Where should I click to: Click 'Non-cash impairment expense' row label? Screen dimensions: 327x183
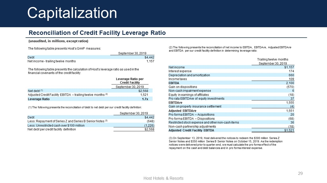point(190,91)
